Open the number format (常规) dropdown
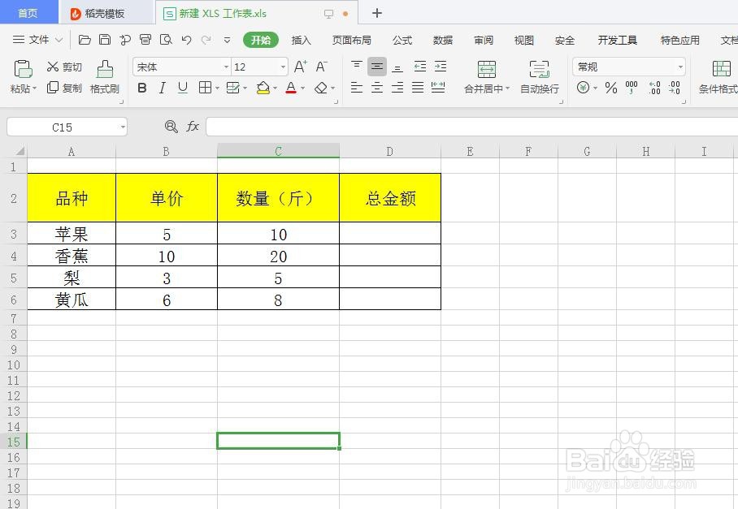Viewport: 738px width, 509px height. [679, 66]
